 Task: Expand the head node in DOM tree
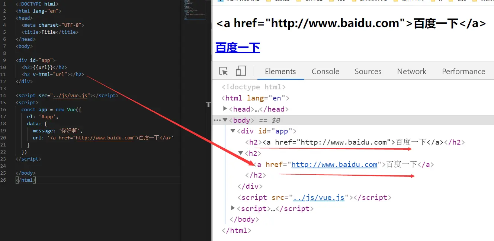pyautogui.click(x=225, y=109)
